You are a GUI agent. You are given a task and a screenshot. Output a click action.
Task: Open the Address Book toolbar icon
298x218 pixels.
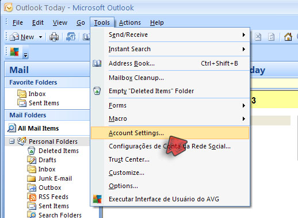pos(86,37)
